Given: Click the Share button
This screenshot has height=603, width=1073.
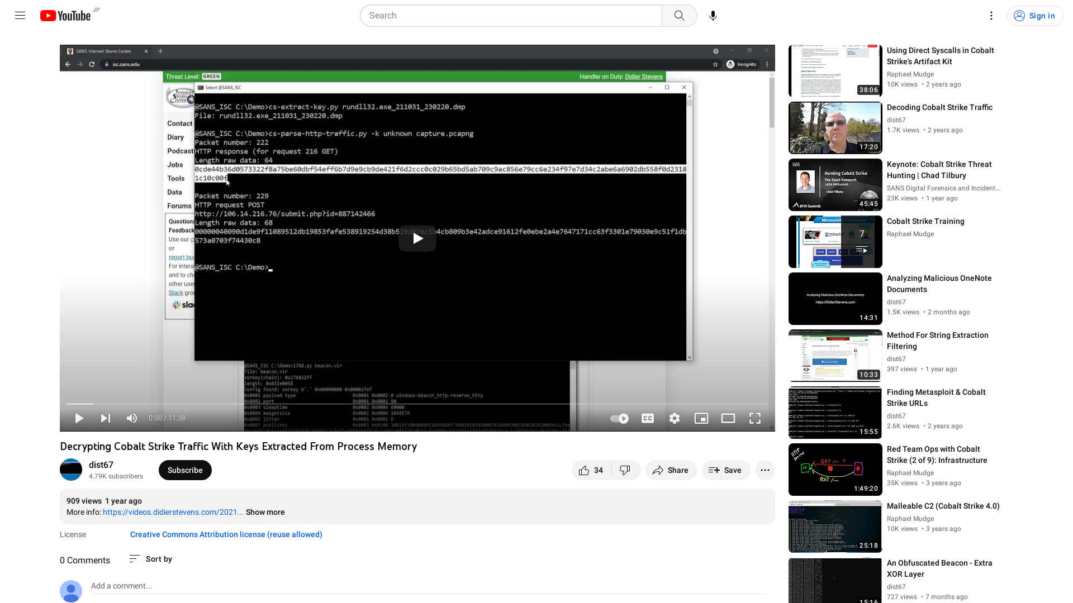Looking at the screenshot, I should (x=671, y=470).
